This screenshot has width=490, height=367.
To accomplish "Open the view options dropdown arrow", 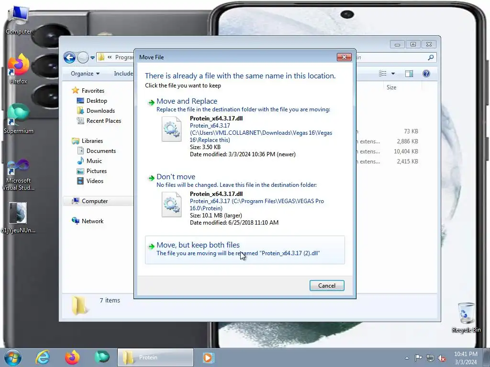I will coord(393,74).
